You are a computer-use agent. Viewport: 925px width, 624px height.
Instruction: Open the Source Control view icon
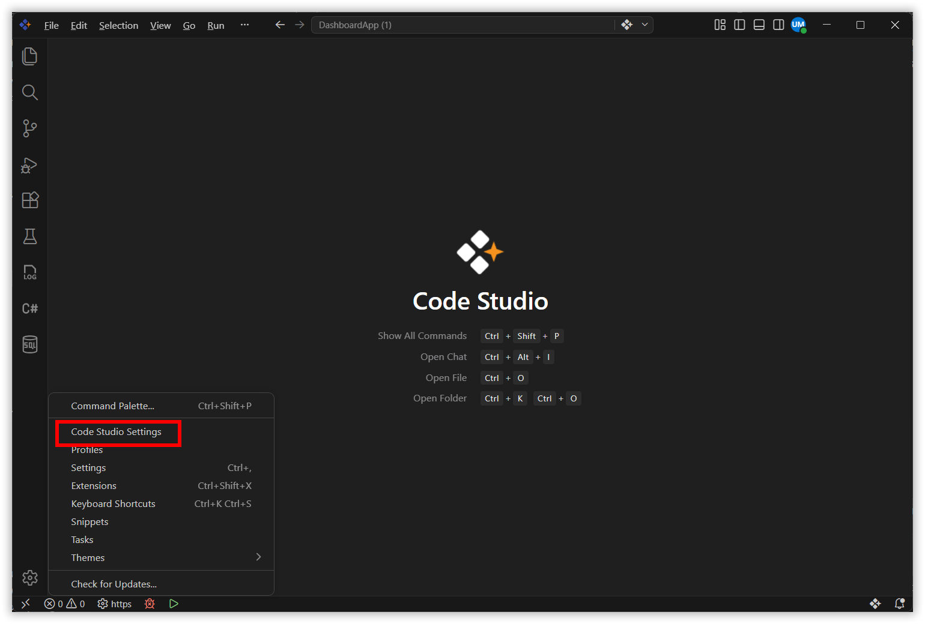29,128
